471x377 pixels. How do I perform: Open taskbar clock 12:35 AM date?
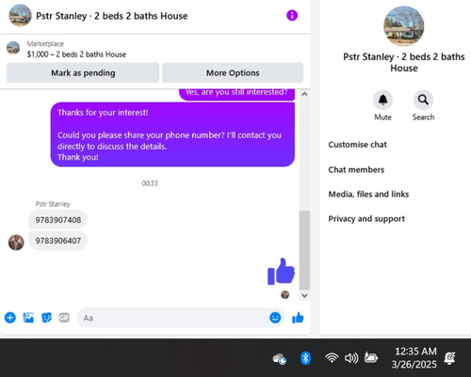[414, 358]
